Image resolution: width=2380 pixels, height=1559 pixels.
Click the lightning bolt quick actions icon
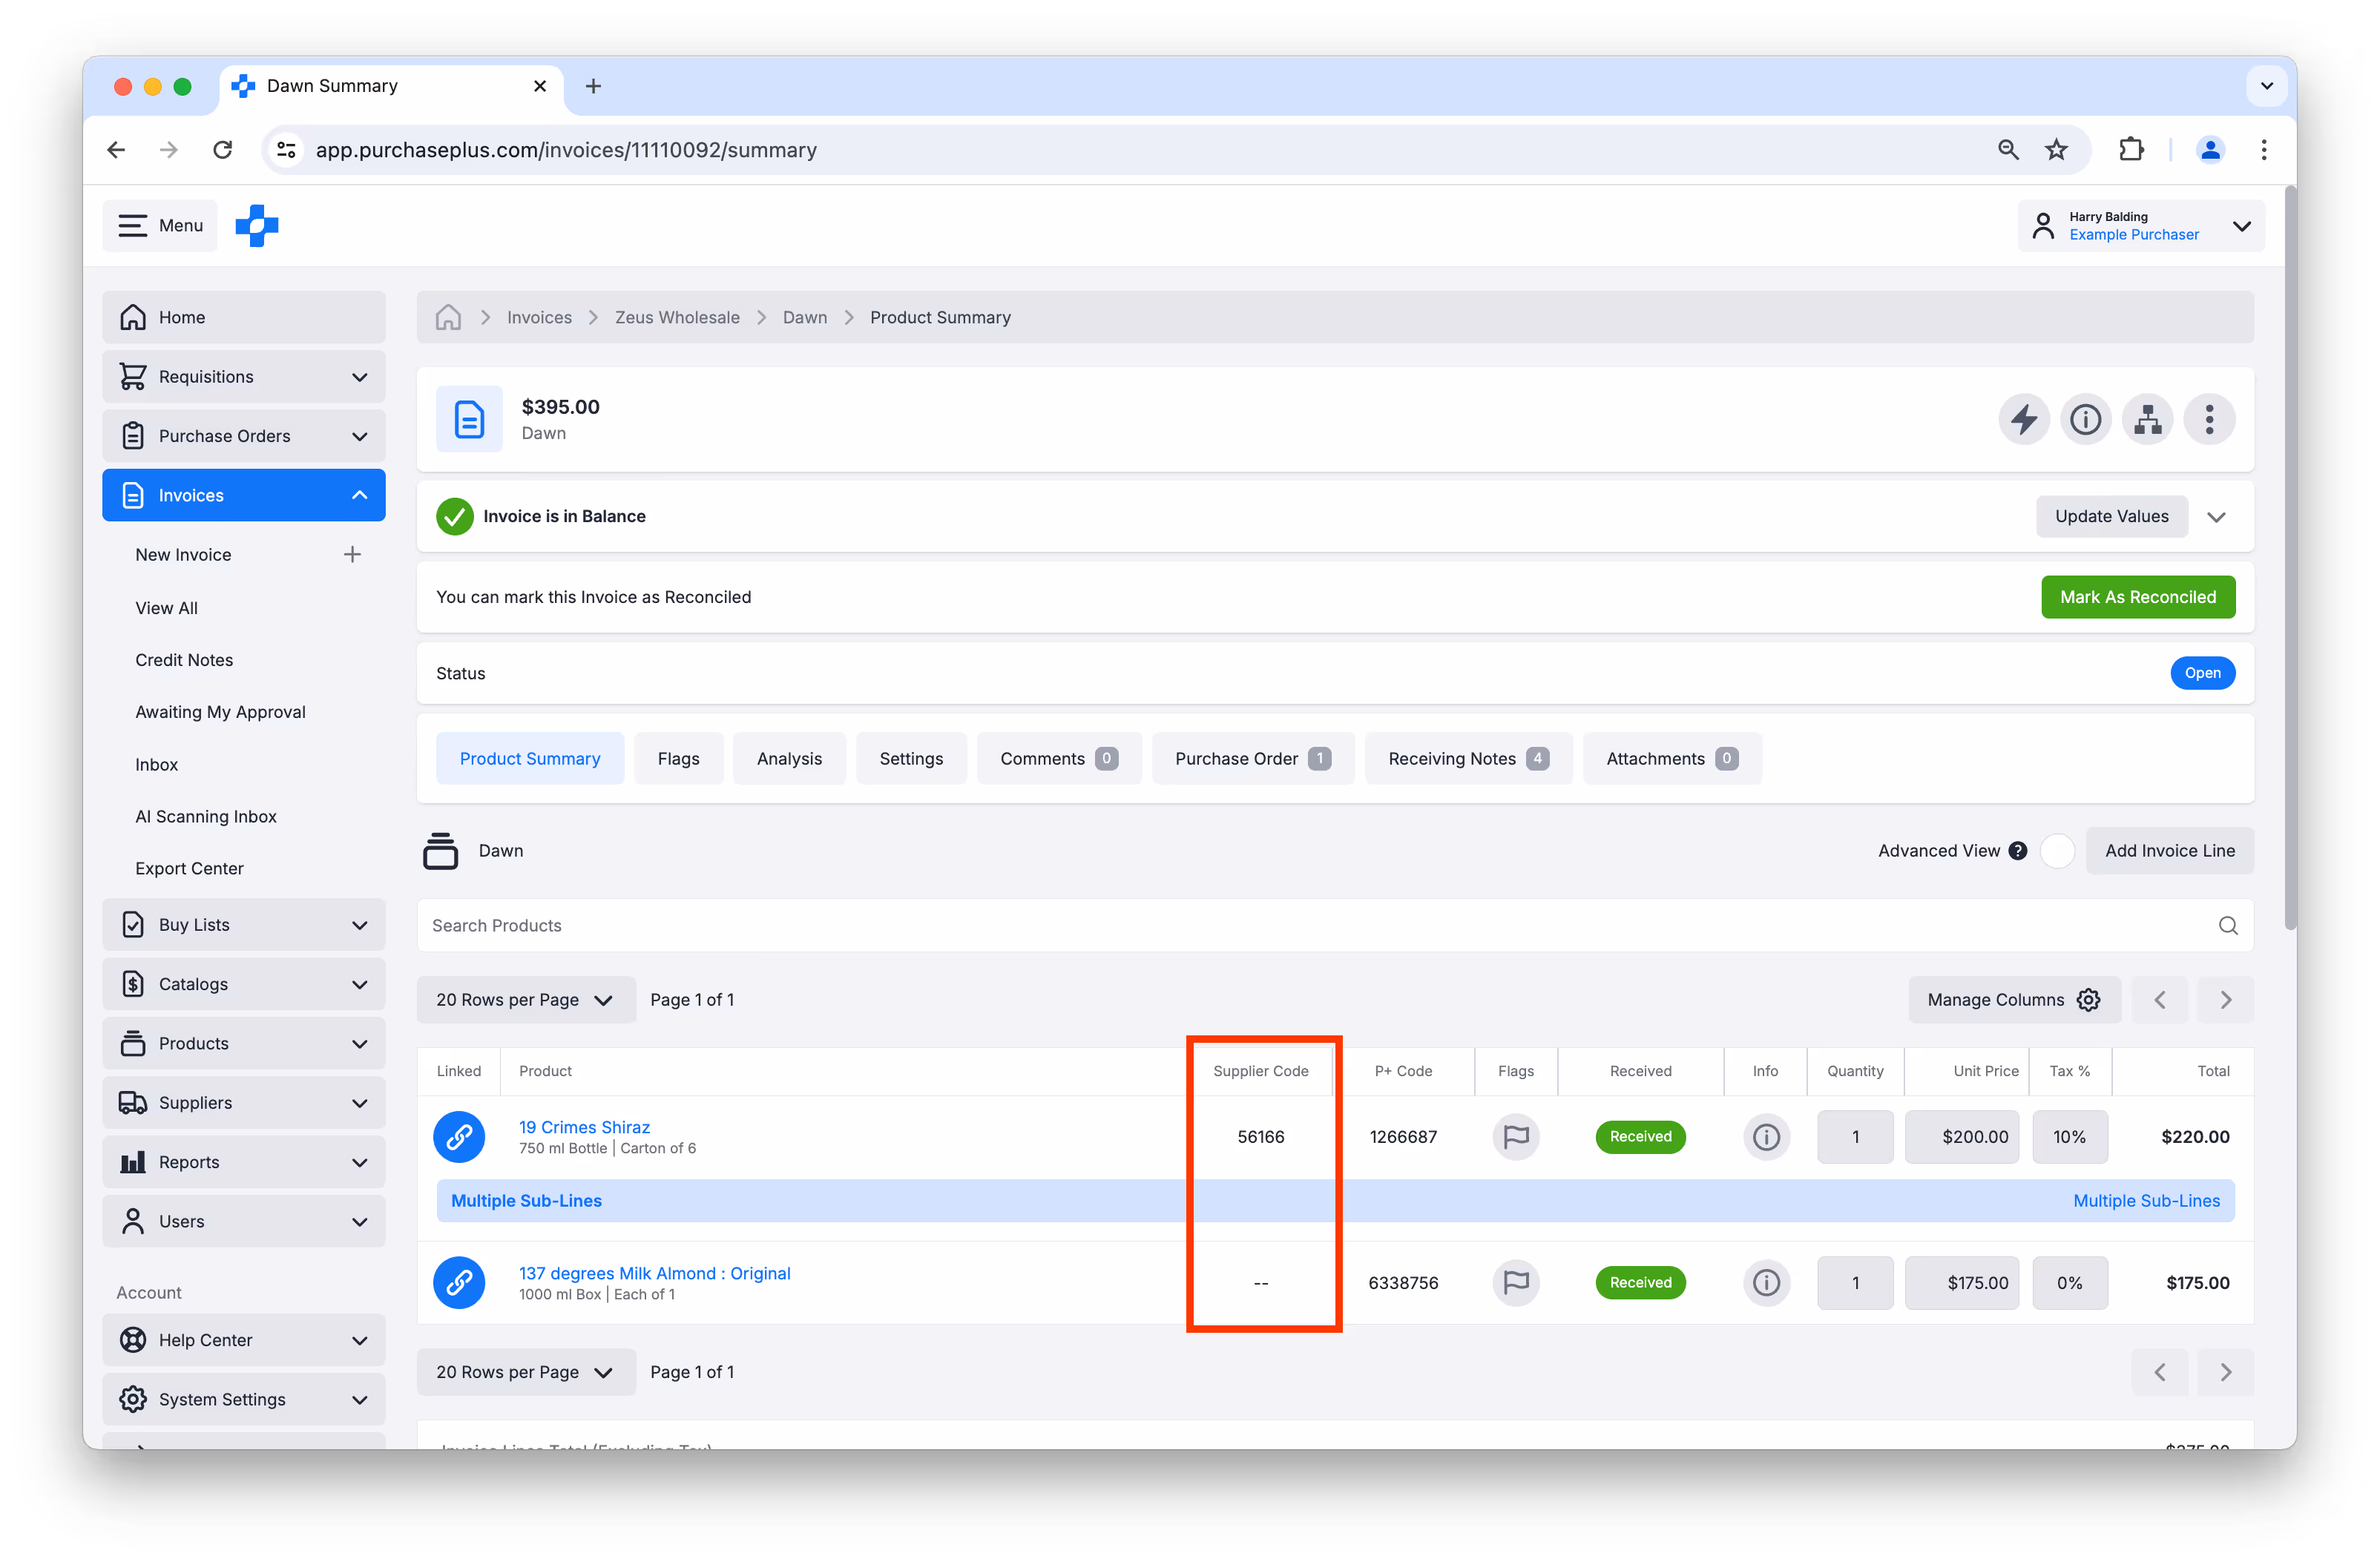click(2024, 419)
